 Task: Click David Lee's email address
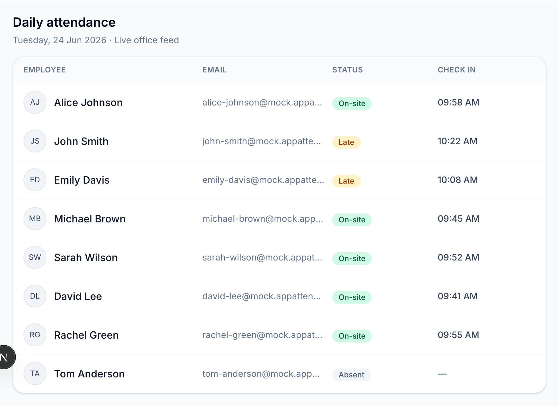262,296
